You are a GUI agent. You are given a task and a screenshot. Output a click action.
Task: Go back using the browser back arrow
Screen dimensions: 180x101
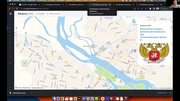10,9
